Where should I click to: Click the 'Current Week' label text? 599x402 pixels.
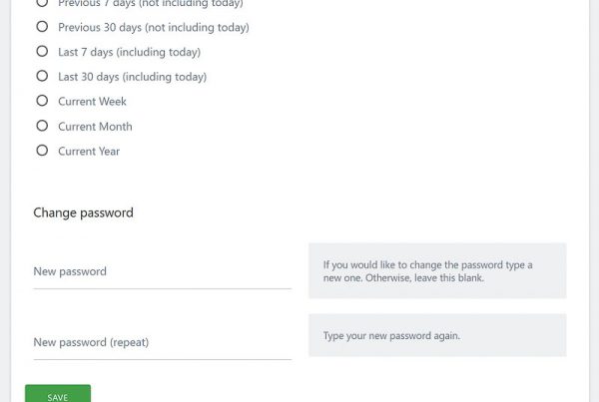(x=92, y=102)
